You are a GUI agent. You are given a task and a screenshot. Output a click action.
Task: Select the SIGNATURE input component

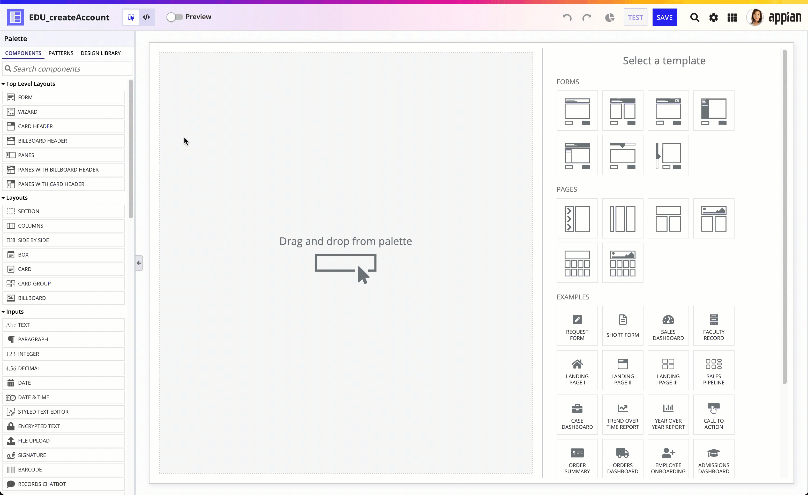coord(63,455)
